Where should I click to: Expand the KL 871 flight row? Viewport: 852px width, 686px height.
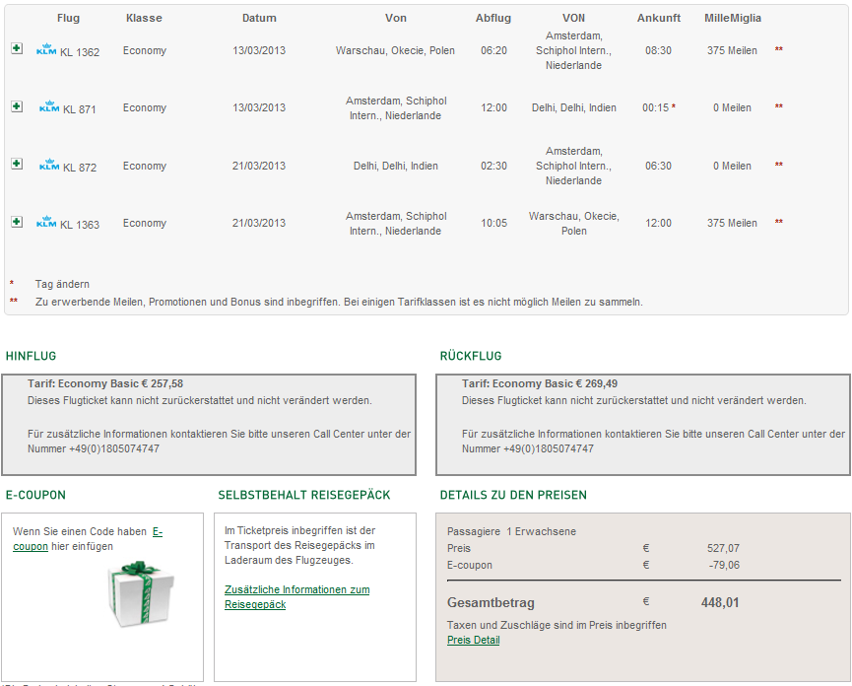(17, 106)
